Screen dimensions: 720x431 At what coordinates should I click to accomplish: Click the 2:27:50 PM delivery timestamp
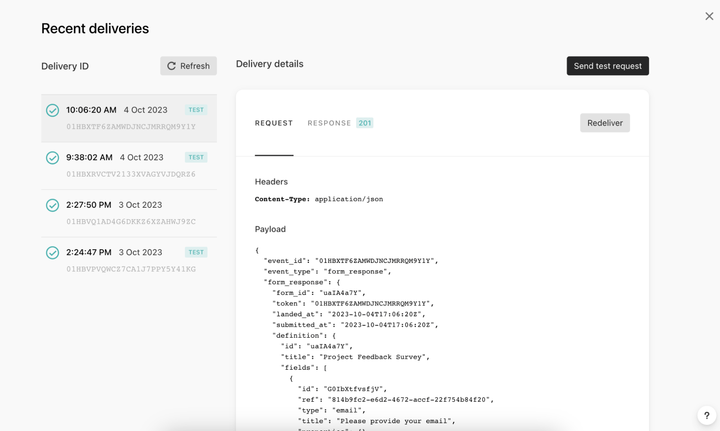click(x=89, y=205)
